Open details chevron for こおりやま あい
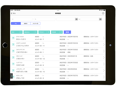 coord(104,51)
